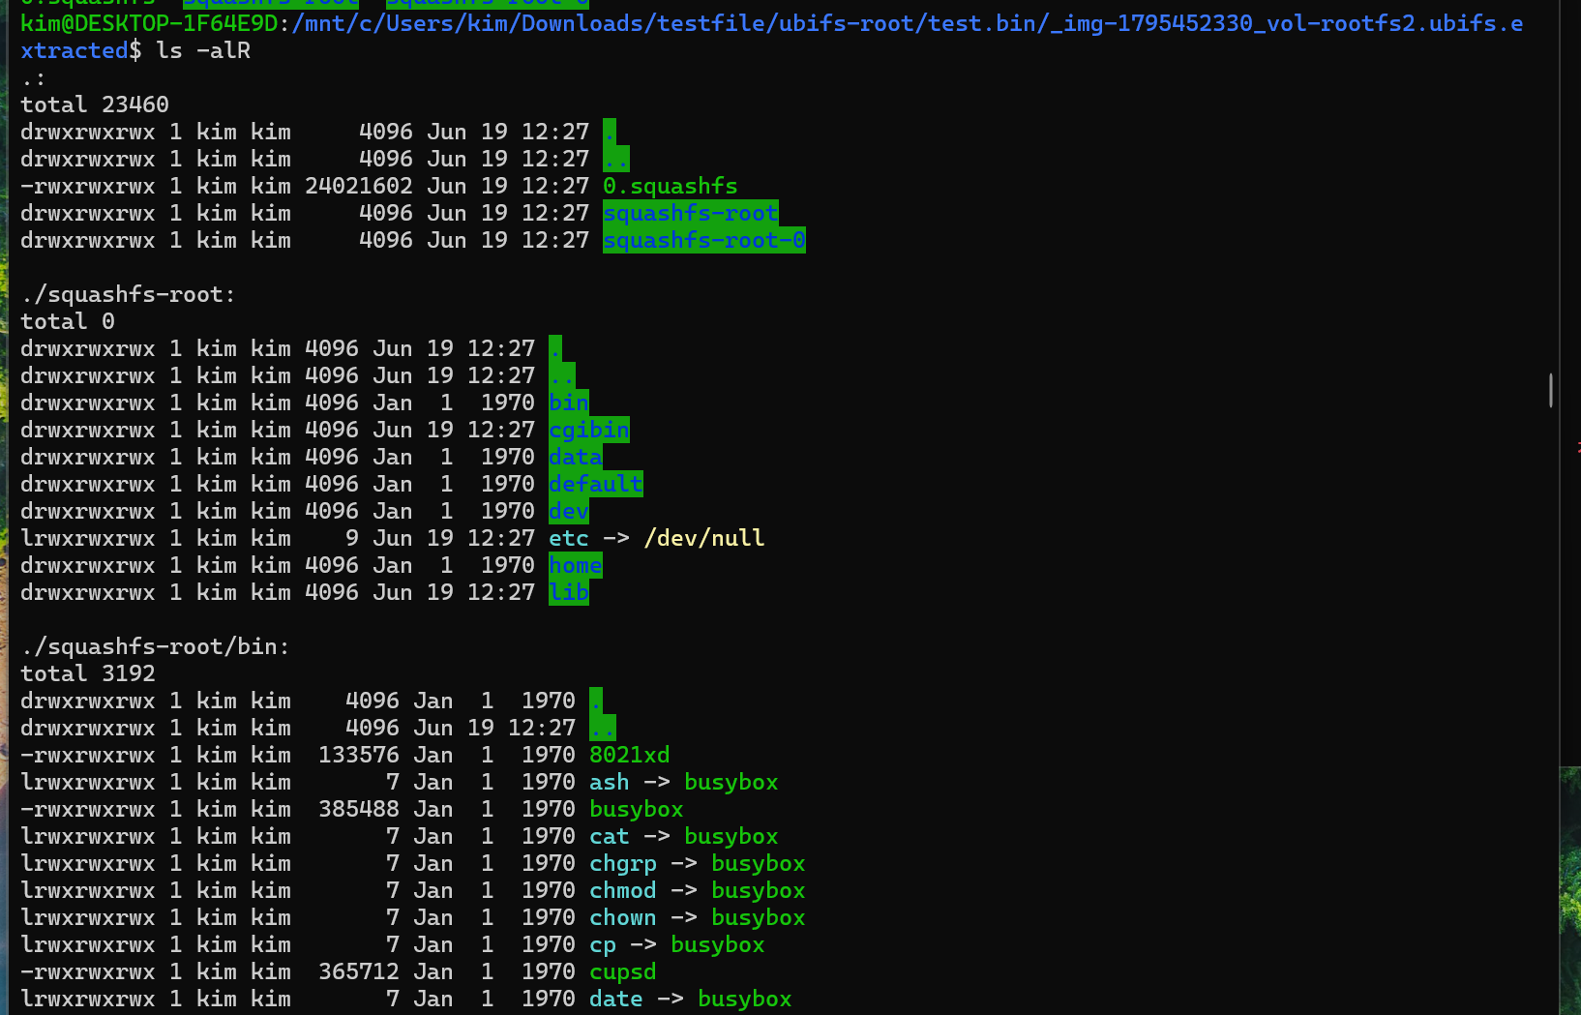Click the terminal scrollbar thumb
The image size is (1581, 1015).
(1551, 390)
